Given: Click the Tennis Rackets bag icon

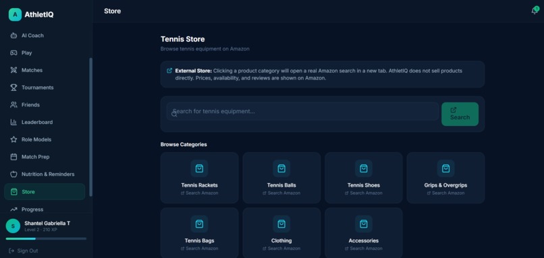Looking at the screenshot, I should click(x=199, y=168).
